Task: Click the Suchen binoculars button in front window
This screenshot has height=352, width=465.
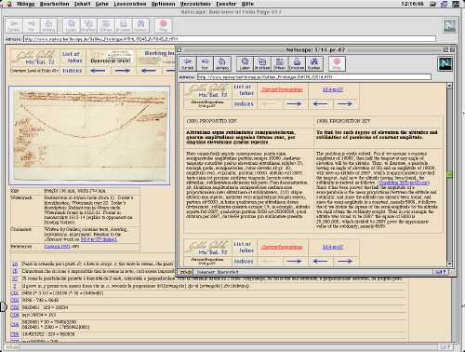Action: click(314, 63)
